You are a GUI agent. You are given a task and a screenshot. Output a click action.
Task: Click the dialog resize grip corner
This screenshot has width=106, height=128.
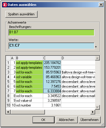[x=102, y=124]
